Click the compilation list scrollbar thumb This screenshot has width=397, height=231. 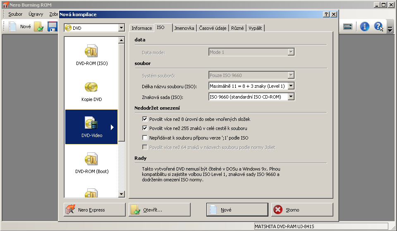tap(122, 92)
